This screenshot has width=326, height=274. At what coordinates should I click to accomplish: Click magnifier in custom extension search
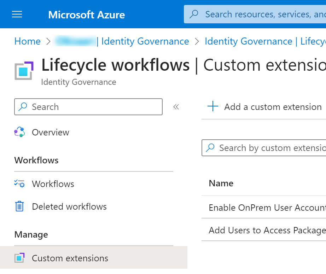[x=210, y=148]
